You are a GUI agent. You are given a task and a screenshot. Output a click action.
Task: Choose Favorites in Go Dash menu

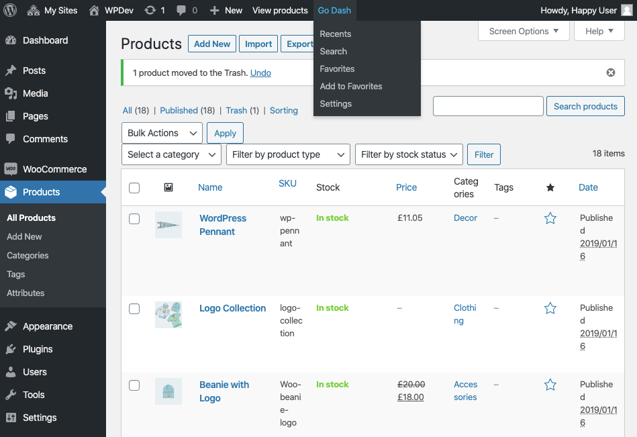337,68
